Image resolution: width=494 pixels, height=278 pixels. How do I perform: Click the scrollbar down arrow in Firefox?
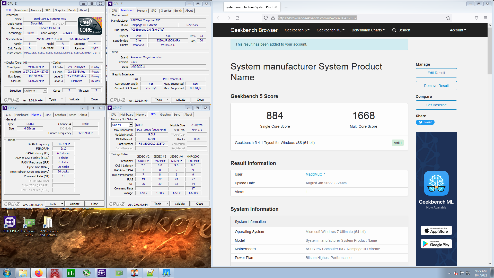click(490, 264)
